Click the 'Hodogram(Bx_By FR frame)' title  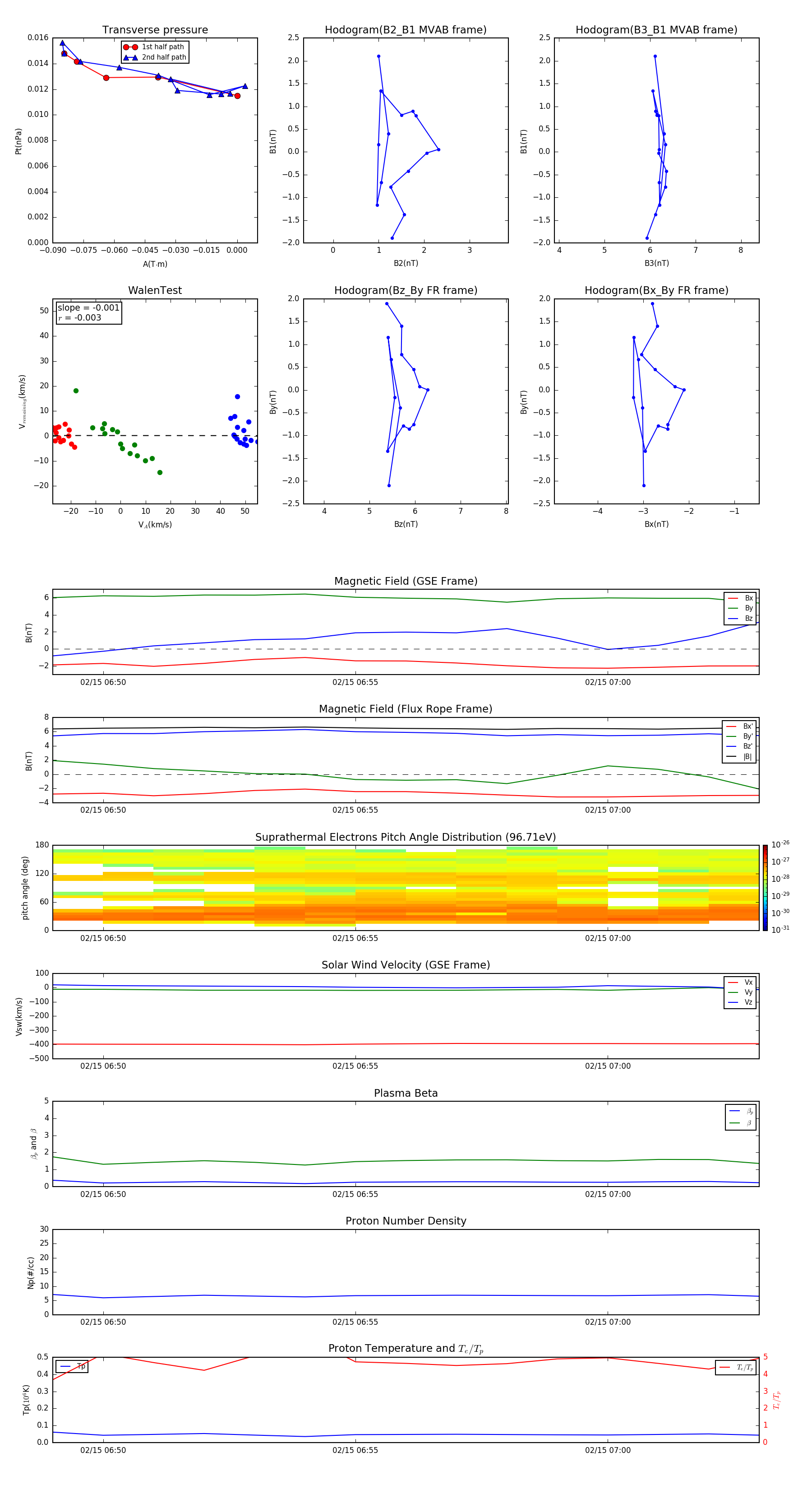(656, 290)
